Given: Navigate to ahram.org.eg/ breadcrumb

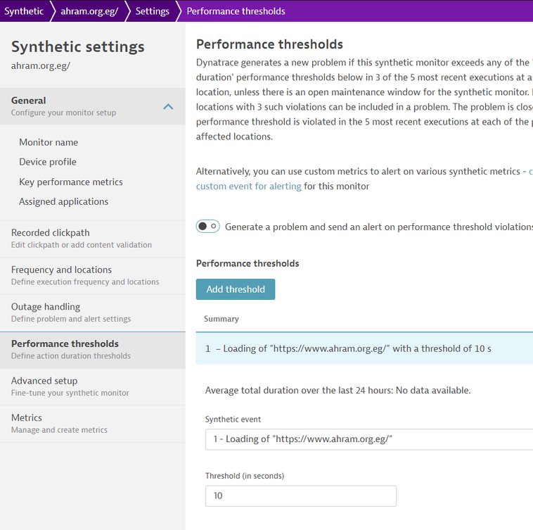Looking at the screenshot, I should (x=89, y=11).
